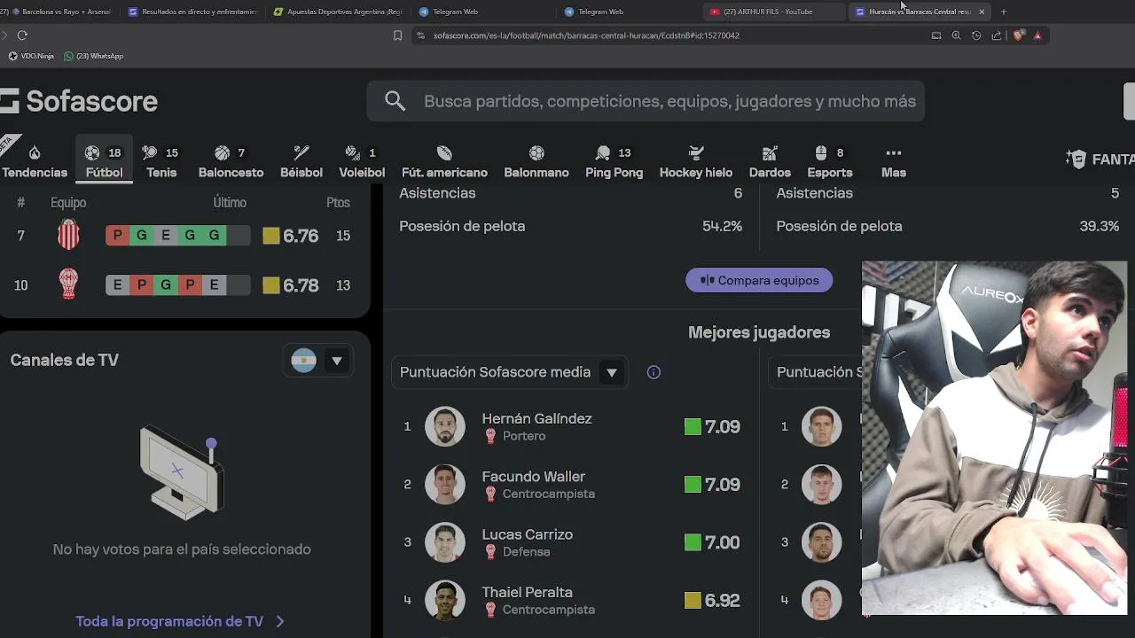Open the Tendencias sports section
This screenshot has width=1135, height=638.
(x=35, y=162)
